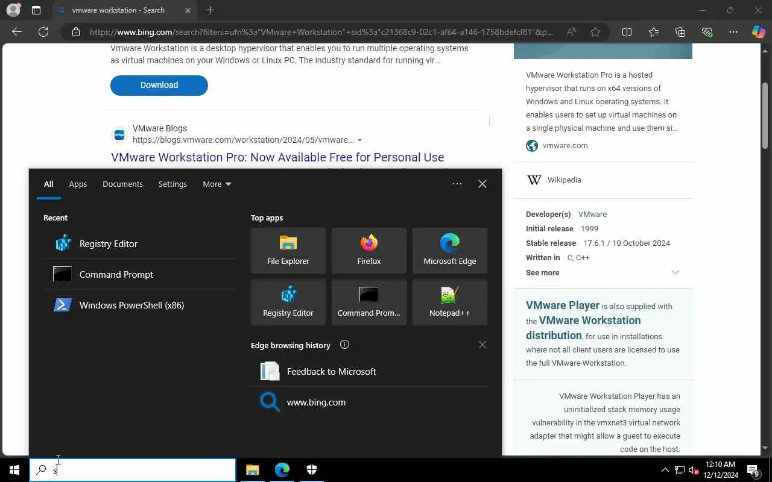This screenshot has height=482, width=772.
Task: Activate Read aloud in address bar
Action: tap(571, 32)
